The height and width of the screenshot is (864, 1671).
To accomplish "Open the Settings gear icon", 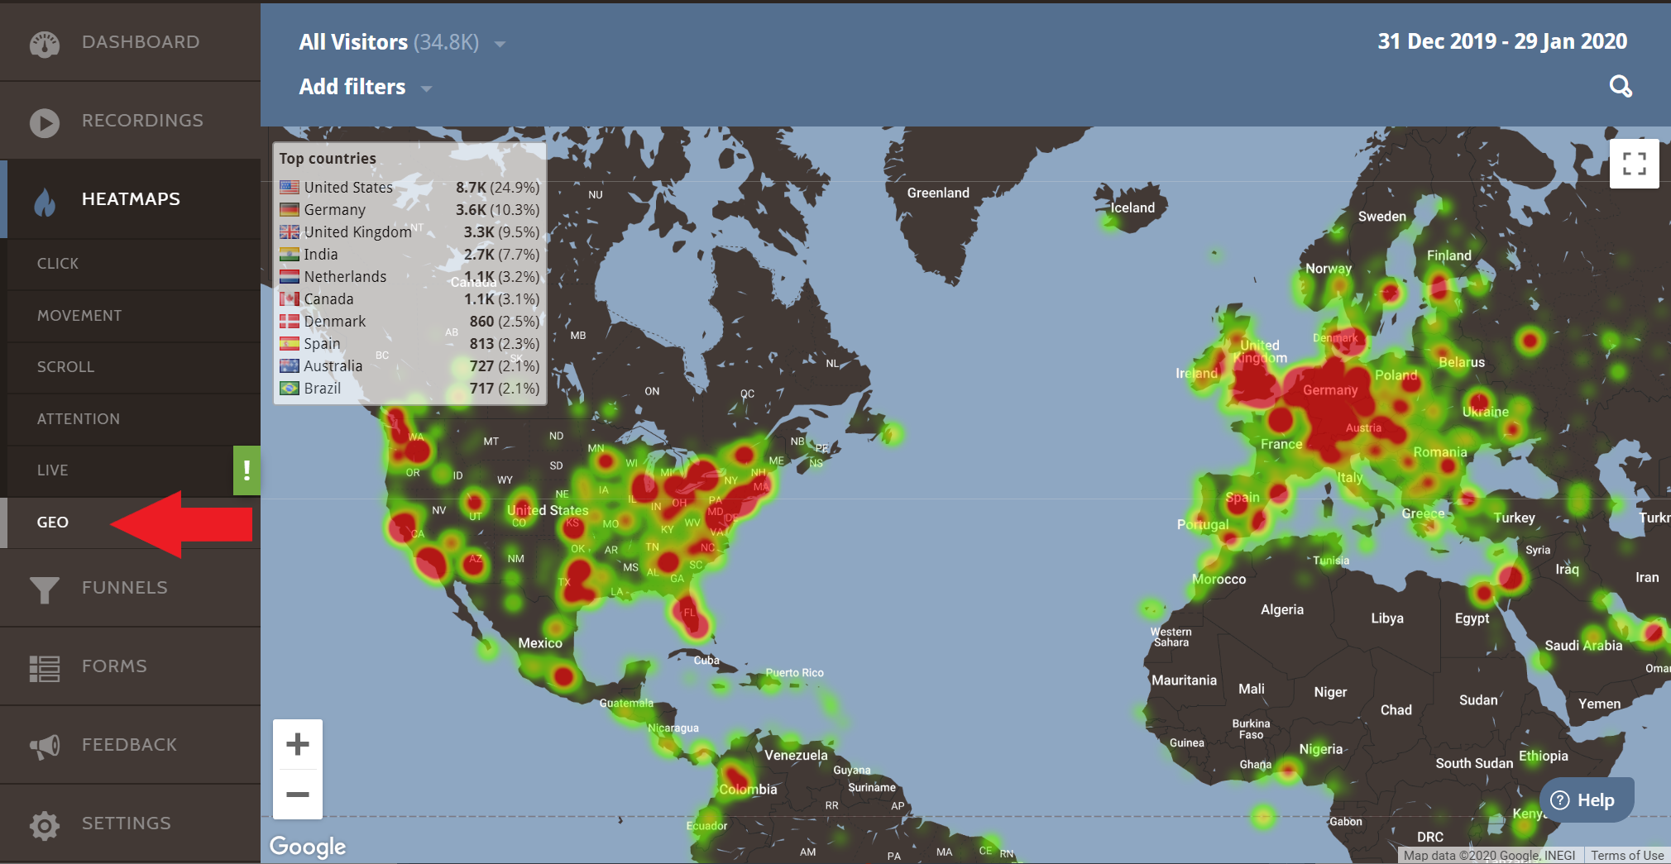I will [x=44, y=823].
